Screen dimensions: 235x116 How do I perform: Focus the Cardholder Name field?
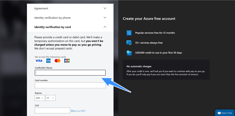[x=70, y=73]
